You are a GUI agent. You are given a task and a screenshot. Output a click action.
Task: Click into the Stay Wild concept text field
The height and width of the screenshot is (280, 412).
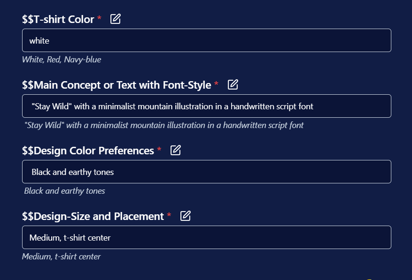[207, 106]
